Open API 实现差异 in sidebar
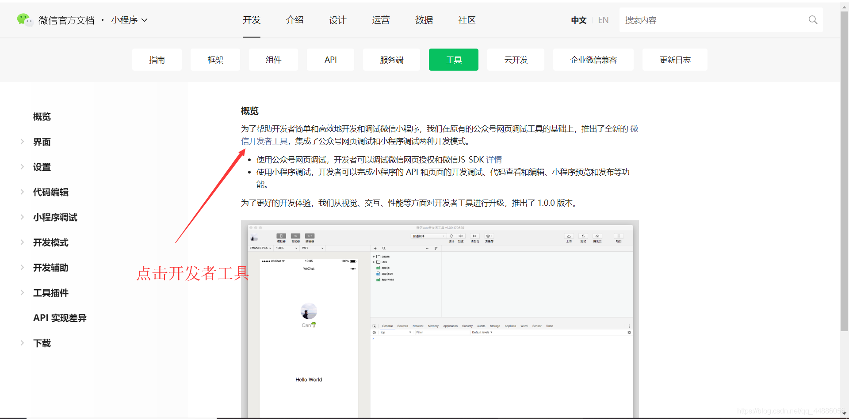This screenshot has width=849, height=419. click(x=60, y=318)
